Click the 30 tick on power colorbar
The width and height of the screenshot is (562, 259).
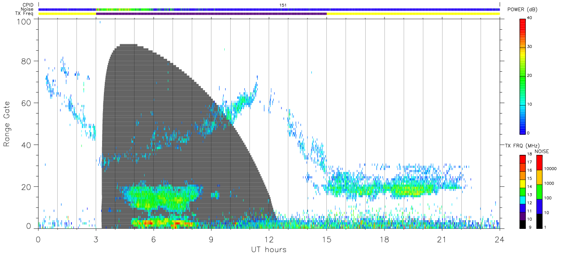530,47
